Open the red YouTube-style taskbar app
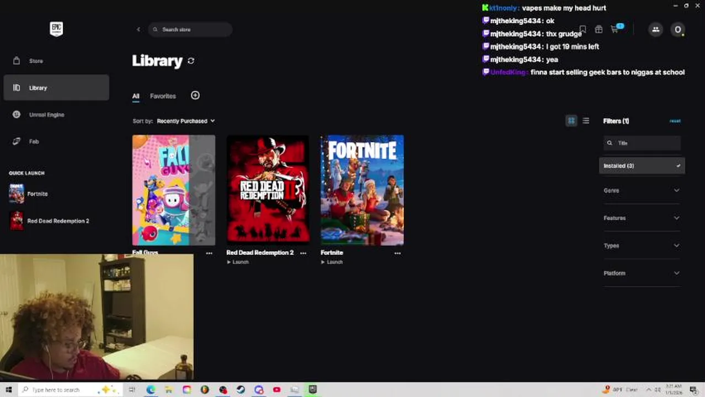The image size is (705, 397). [x=277, y=390]
